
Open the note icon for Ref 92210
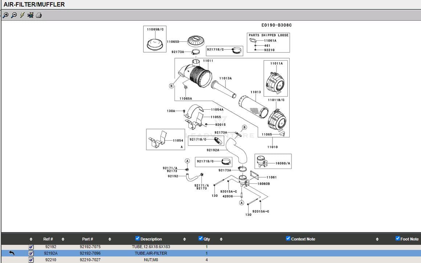(31, 260)
